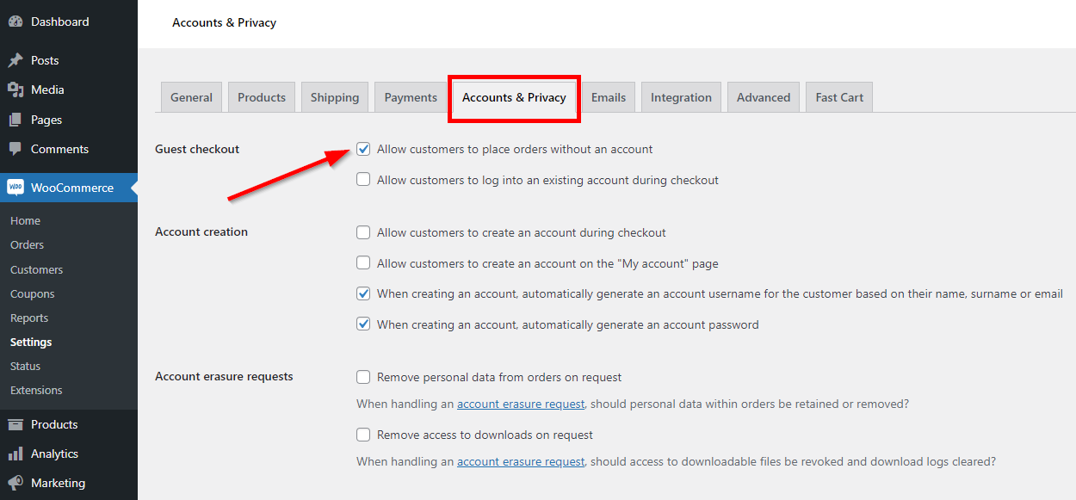Click the Account erasure requests label
The image size is (1076, 500).
(224, 376)
